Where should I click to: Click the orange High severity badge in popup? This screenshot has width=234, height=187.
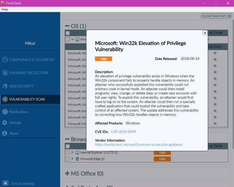103,59
